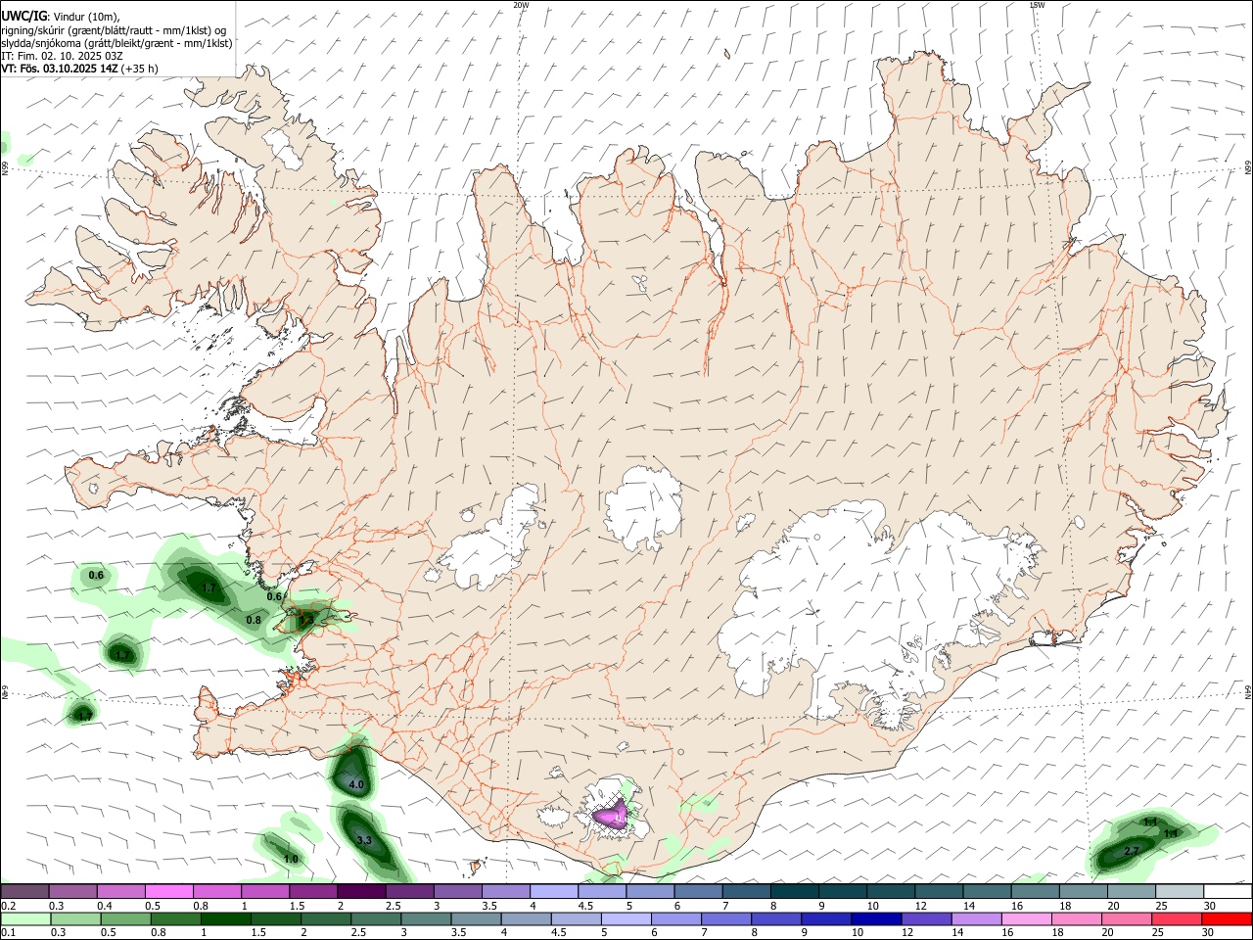Viewport: 1253px width, 940px height.
Task: Select the dark teal 8–9 snow legend swatch
Action: coord(794,891)
